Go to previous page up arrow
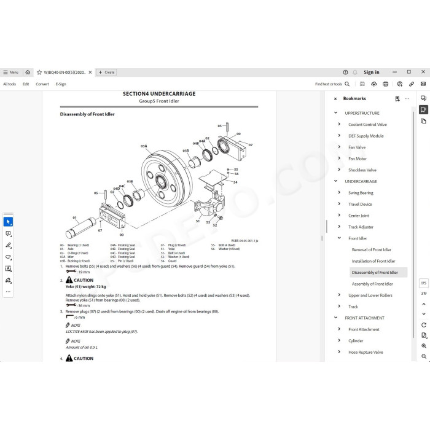This screenshot has width=430, height=430. click(x=424, y=304)
